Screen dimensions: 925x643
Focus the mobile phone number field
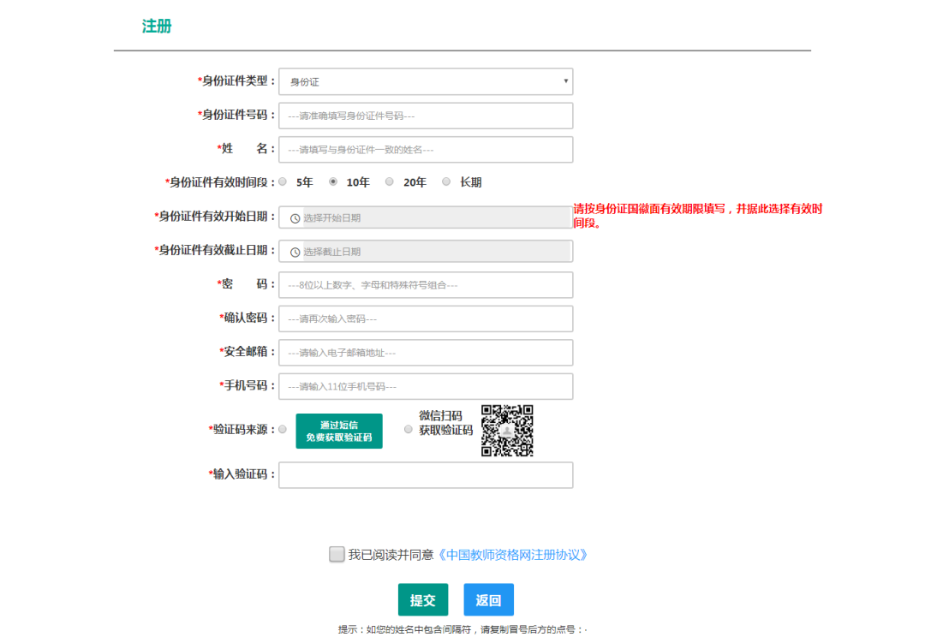click(x=426, y=386)
